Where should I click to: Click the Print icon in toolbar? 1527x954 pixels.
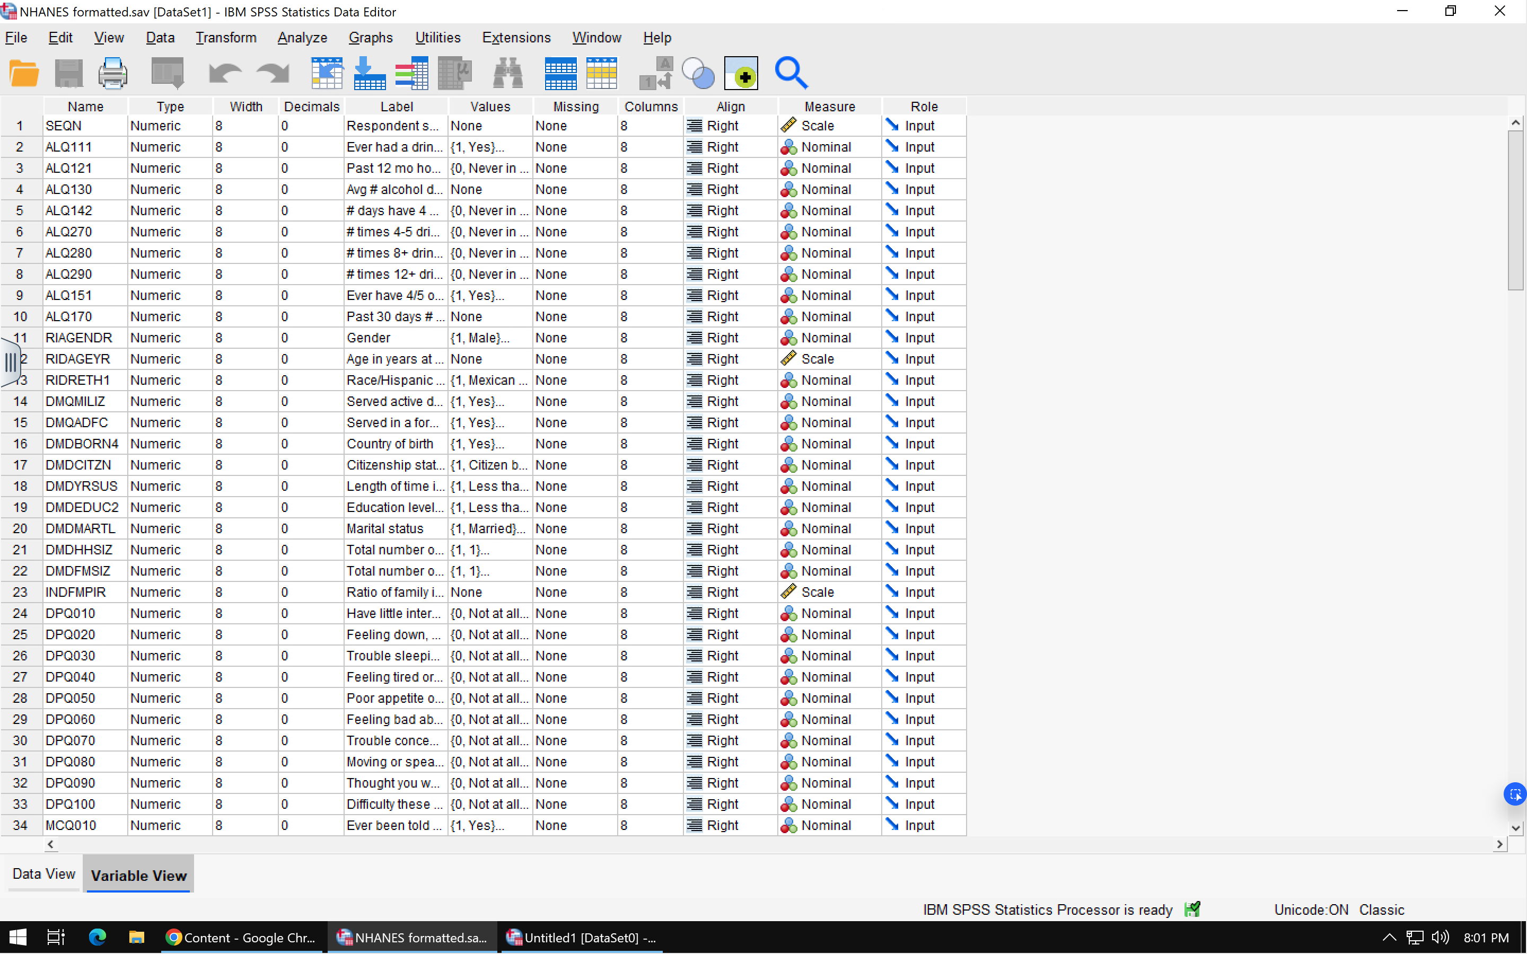(112, 74)
